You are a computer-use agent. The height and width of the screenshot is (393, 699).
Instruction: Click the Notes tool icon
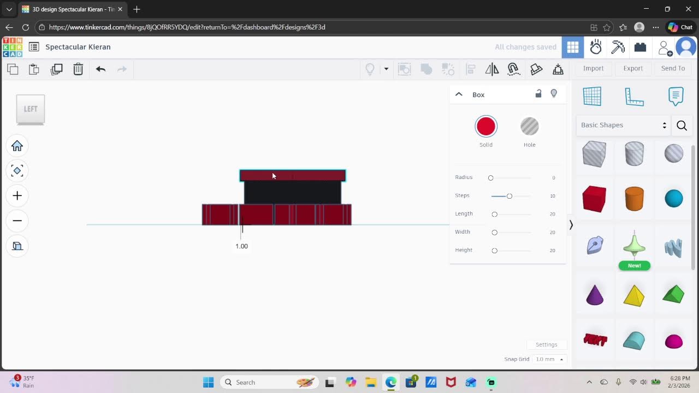click(x=676, y=97)
